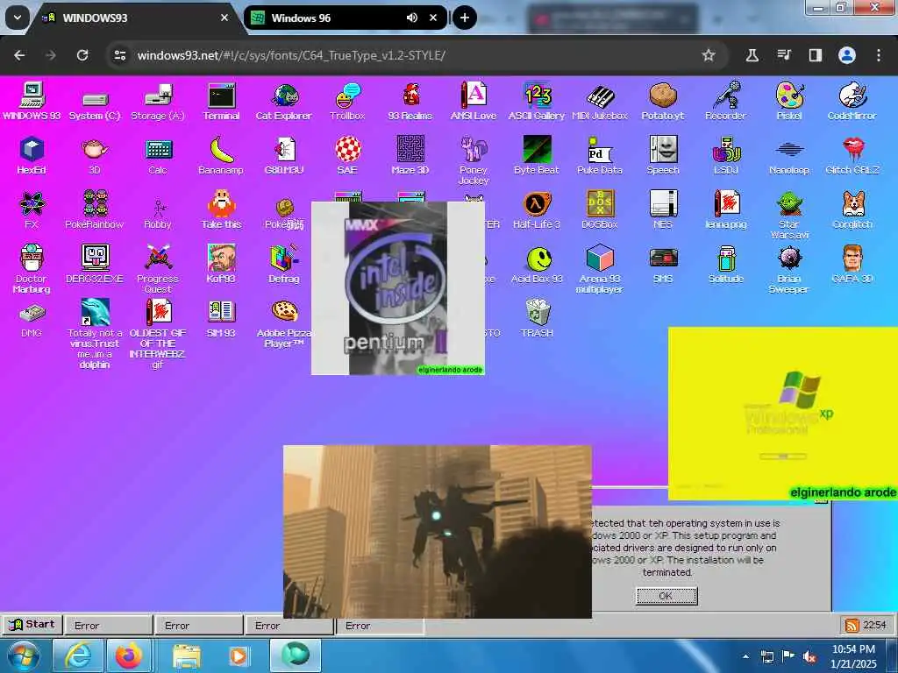The width and height of the screenshot is (898, 673).
Task: Open the Solitude icon
Action: click(x=725, y=265)
